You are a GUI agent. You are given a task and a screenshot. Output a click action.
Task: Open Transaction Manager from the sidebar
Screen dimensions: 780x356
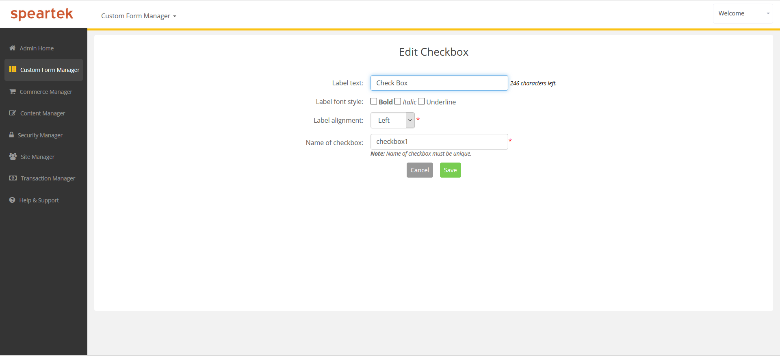pos(48,178)
